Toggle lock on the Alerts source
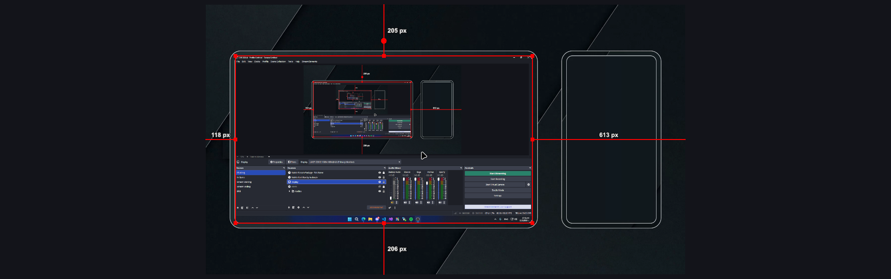 click(x=383, y=186)
